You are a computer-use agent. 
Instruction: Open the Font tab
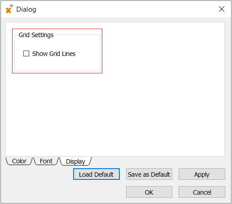[46, 161]
